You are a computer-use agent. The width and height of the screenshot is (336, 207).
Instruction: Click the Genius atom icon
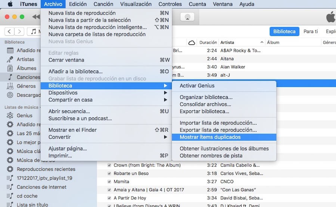[x=10, y=115]
